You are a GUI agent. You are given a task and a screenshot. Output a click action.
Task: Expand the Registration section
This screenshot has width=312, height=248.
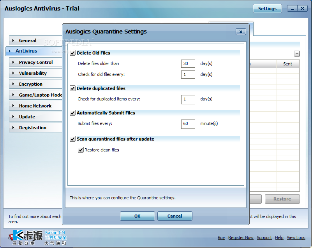pos(36,128)
